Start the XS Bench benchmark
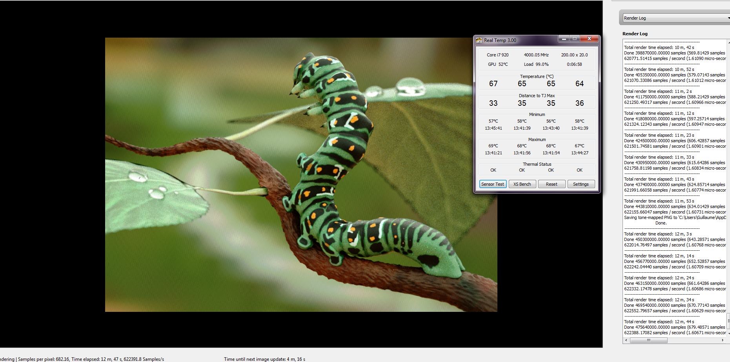Screen dimensions: 730x362 point(522,184)
